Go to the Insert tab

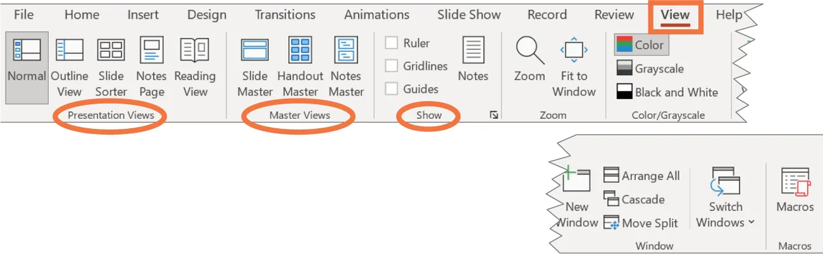[144, 15]
